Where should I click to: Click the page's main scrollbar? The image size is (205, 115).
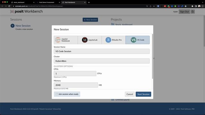click(x=204, y=31)
